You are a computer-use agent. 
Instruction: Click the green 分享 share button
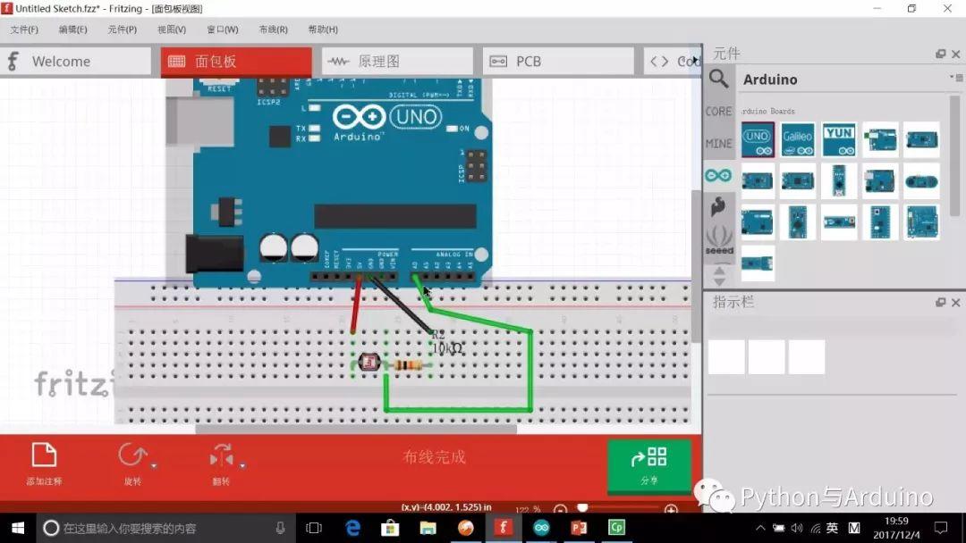(x=648, y=466)
